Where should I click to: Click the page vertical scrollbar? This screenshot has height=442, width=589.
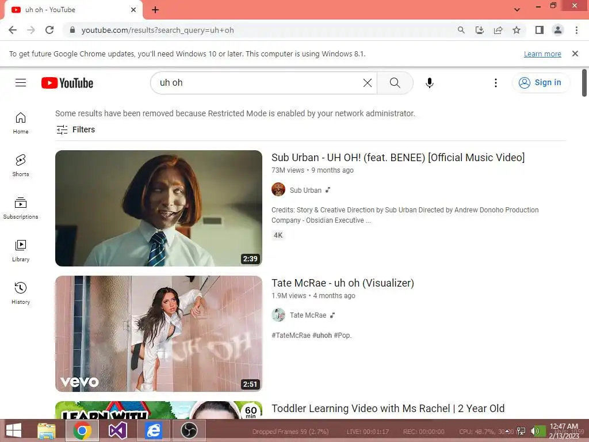click(584, 83)
